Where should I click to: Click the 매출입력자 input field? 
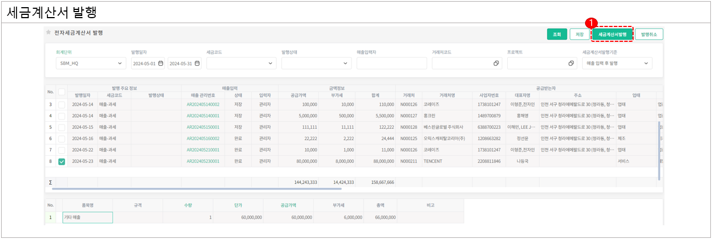[391, 63]
